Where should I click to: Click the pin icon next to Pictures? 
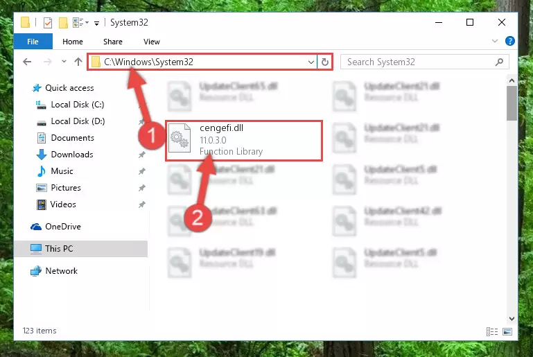142,188
